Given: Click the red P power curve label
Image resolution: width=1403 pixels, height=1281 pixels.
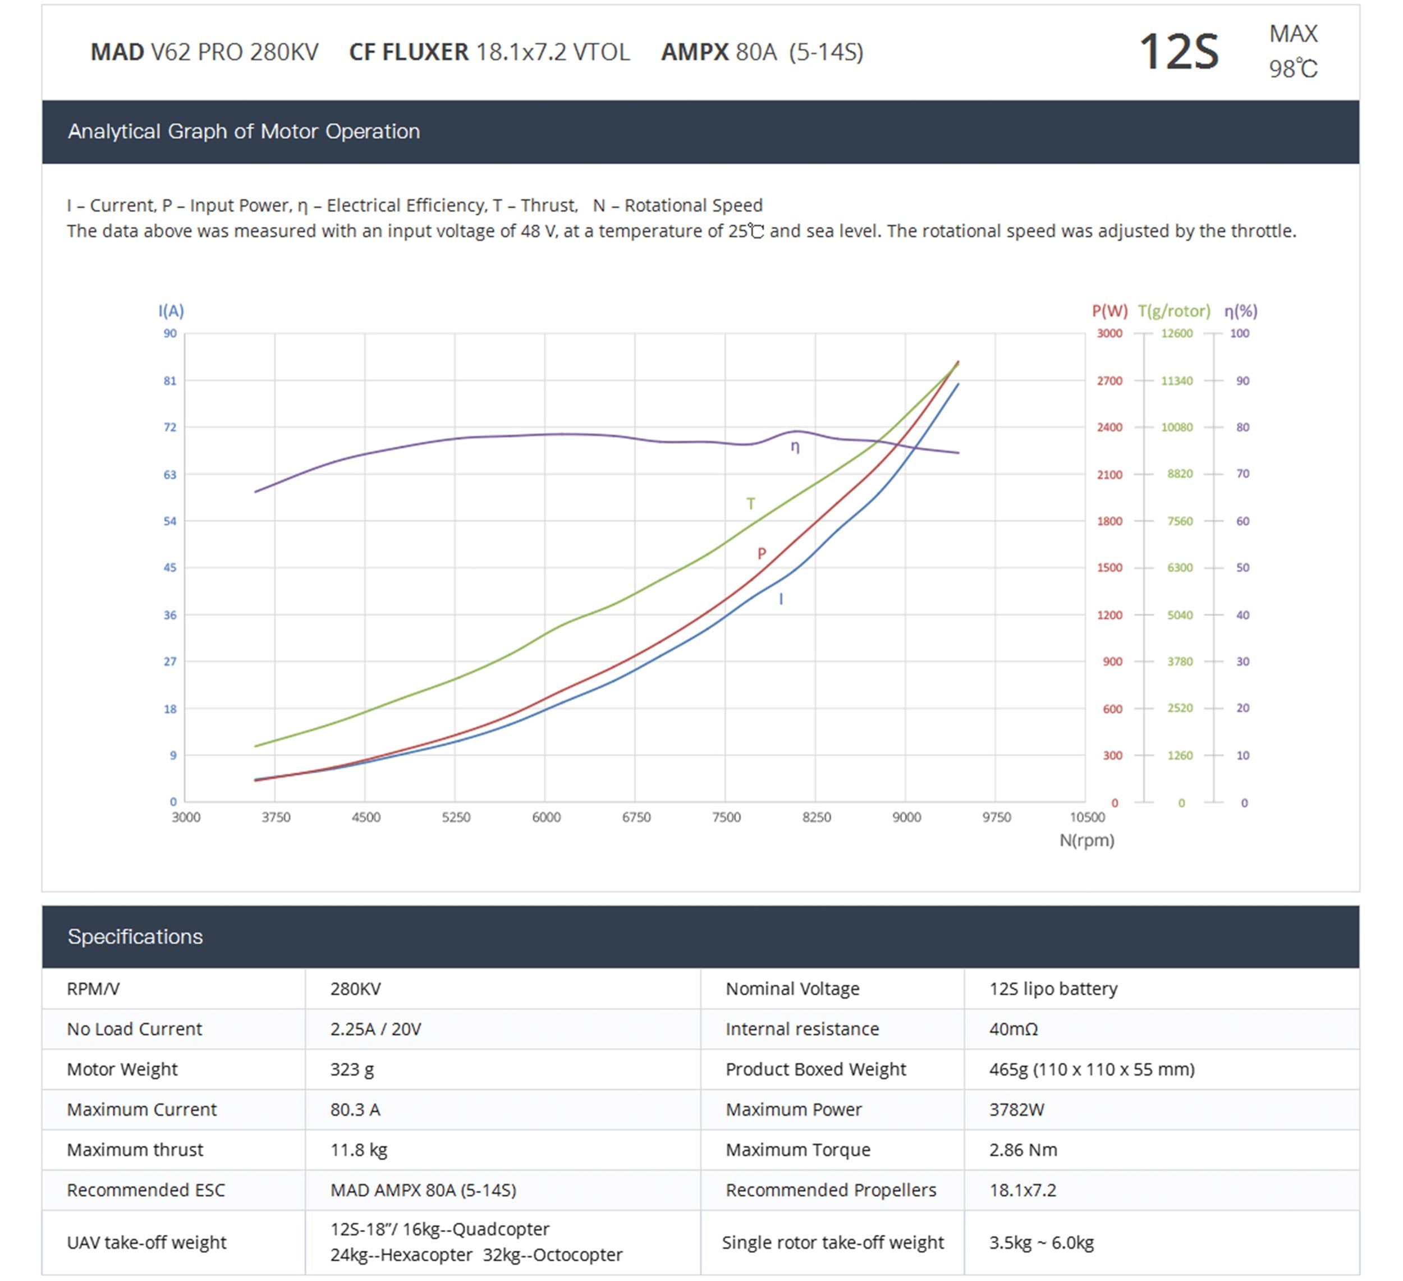Looking at the screenshot, I should coord(762,554).
